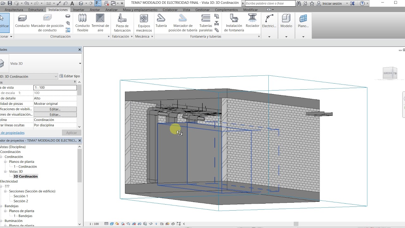The width and height of the screenshot is (405, 228).
Task: Open the Vista 3D type selector dropdown
Action: (x=80, y=63)
